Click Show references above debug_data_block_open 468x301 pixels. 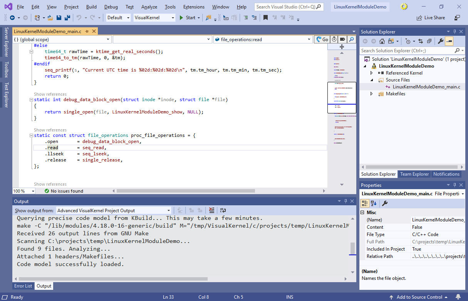point(50,94)
